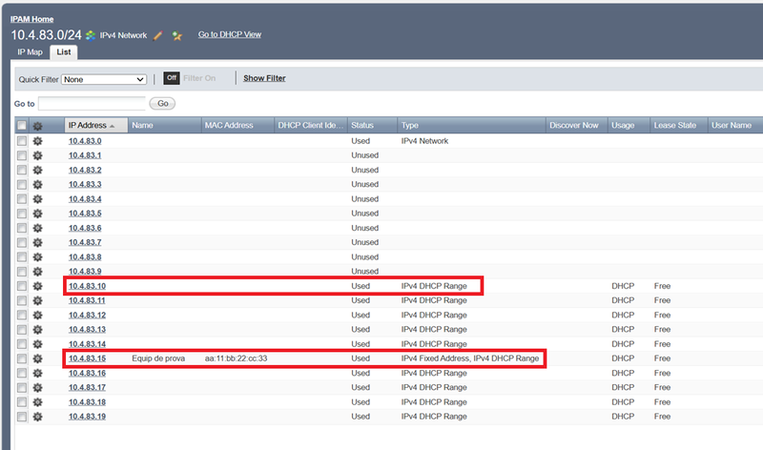Image resolution: width=763 pixels, height=450 pixels.
Task: Toggle the filter Off switch
Action: [171, 78]
